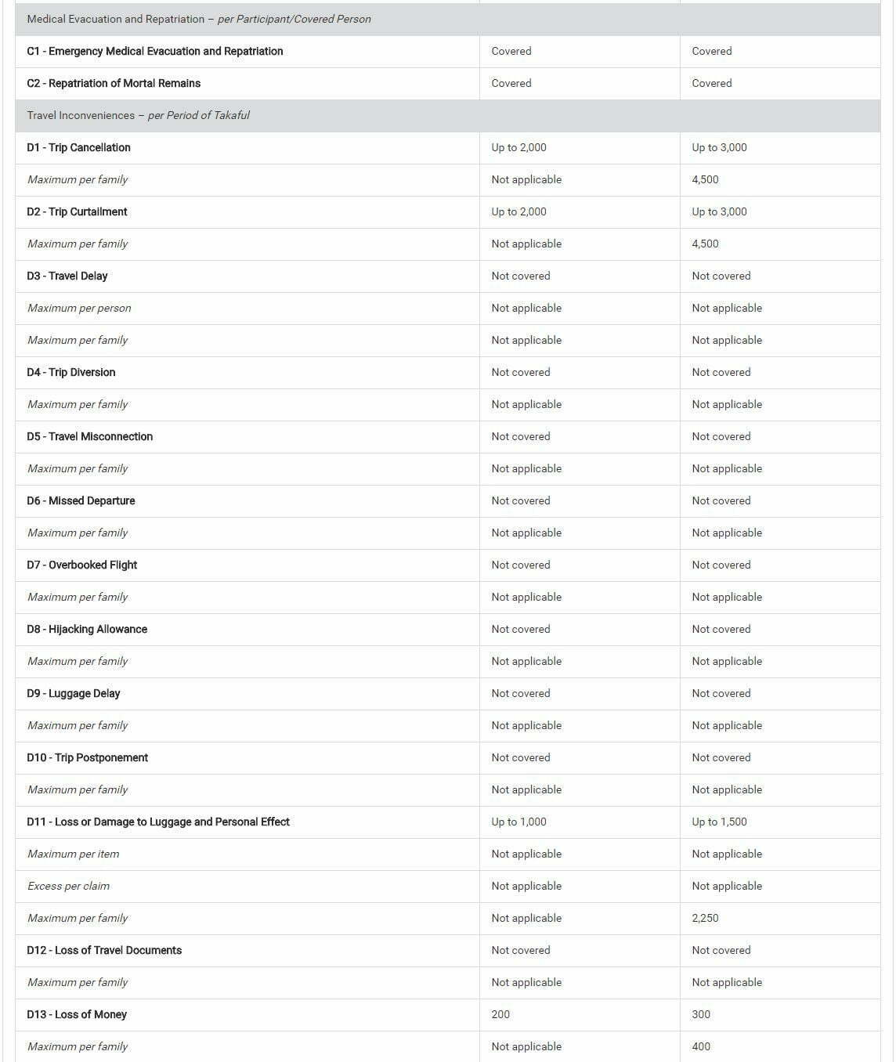Click the D4 - Trip Diversion label
Image resolution: width=896 pixels, height=1062 pixels.
tap(71, 372)
